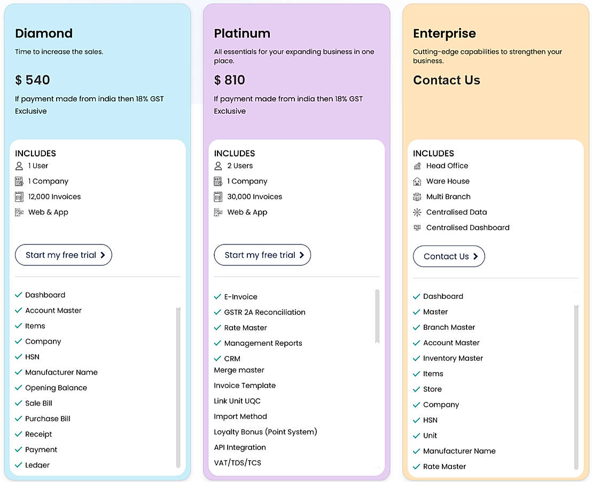This screenshot has height=482, width=592.
Task: Click the Web & App icon in Diamond plan
Action: (19, 212)
